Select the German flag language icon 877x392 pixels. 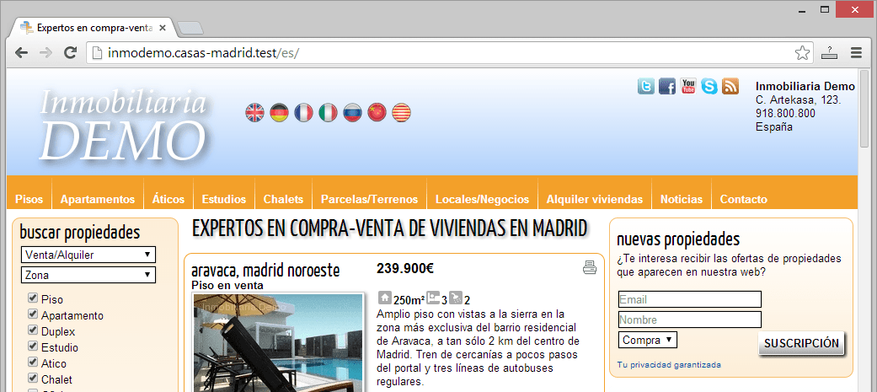coord(279,112)
